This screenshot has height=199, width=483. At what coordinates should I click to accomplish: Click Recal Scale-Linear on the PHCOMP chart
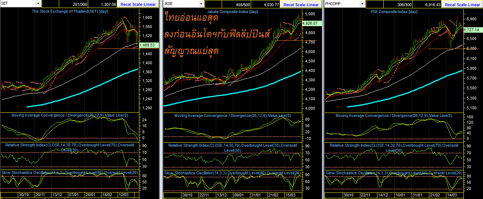[462, 4]
